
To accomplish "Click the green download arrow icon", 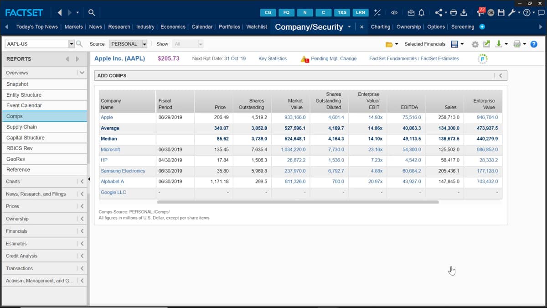I will (x=499, y=44).
